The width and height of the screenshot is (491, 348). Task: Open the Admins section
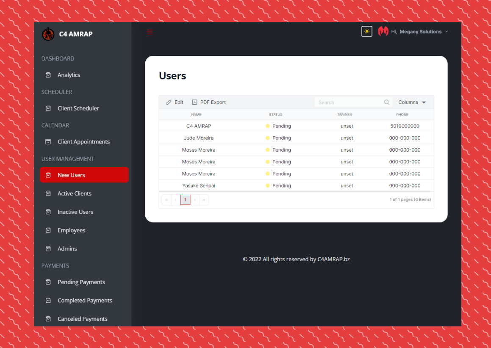coord(67,249)
